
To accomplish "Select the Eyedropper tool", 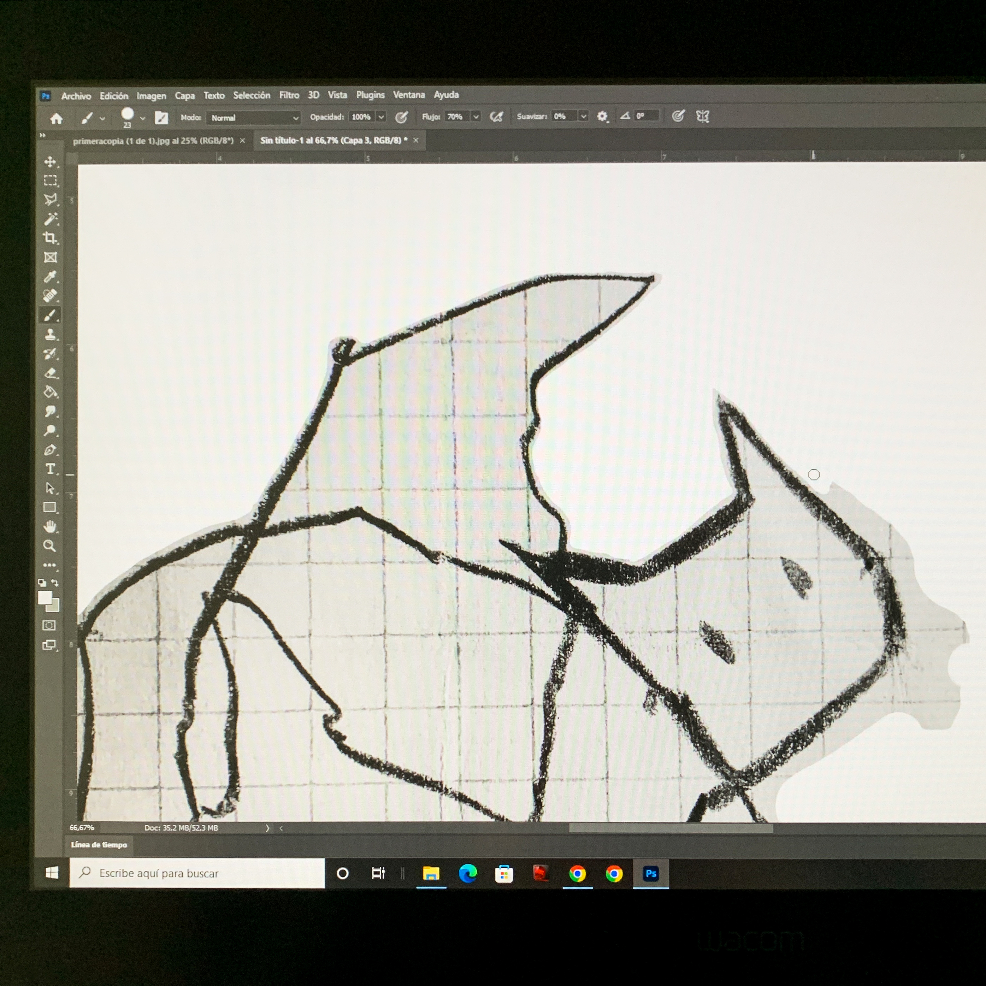I will 50,277.
